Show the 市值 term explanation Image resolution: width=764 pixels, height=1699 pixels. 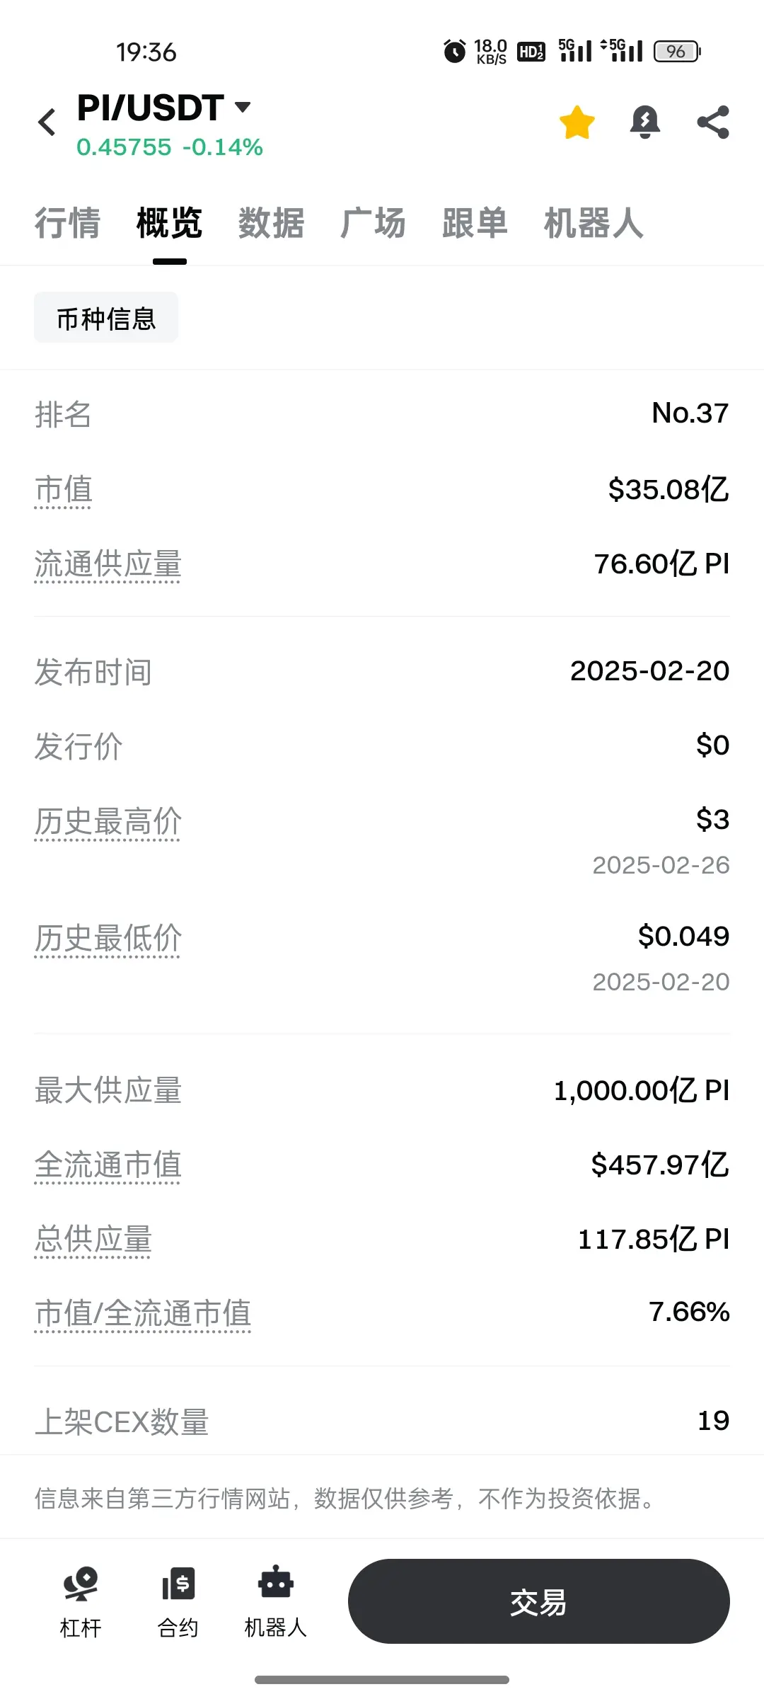64,490
